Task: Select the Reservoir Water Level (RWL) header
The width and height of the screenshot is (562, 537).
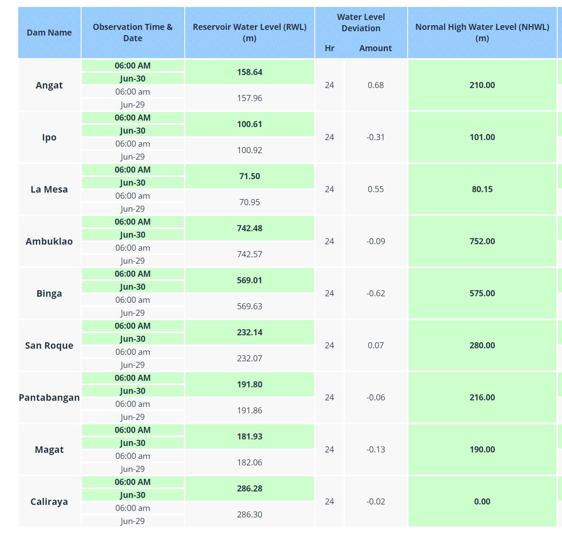Action: 249,33
